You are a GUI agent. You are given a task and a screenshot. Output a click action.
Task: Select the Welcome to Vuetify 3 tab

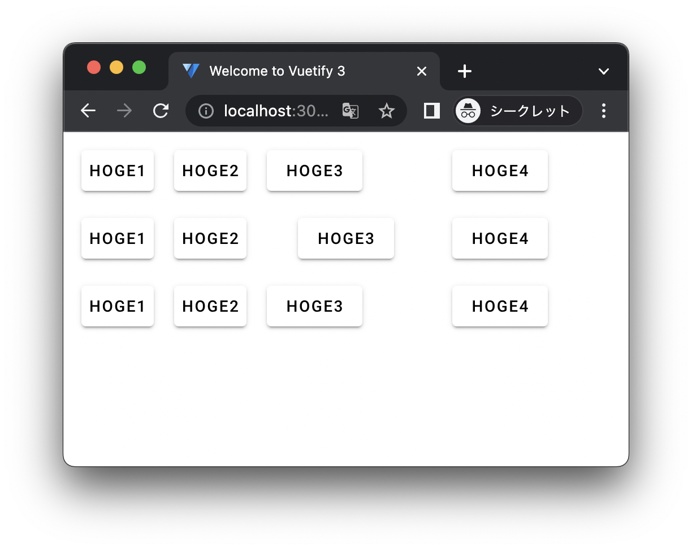[x=304, y=71]
